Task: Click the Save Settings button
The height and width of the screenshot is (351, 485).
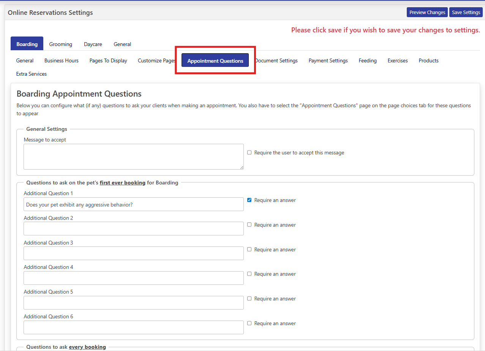Action: click(x=466, y=13)
